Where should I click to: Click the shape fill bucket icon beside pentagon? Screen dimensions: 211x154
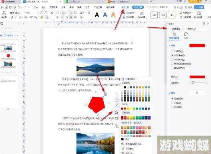117,112
